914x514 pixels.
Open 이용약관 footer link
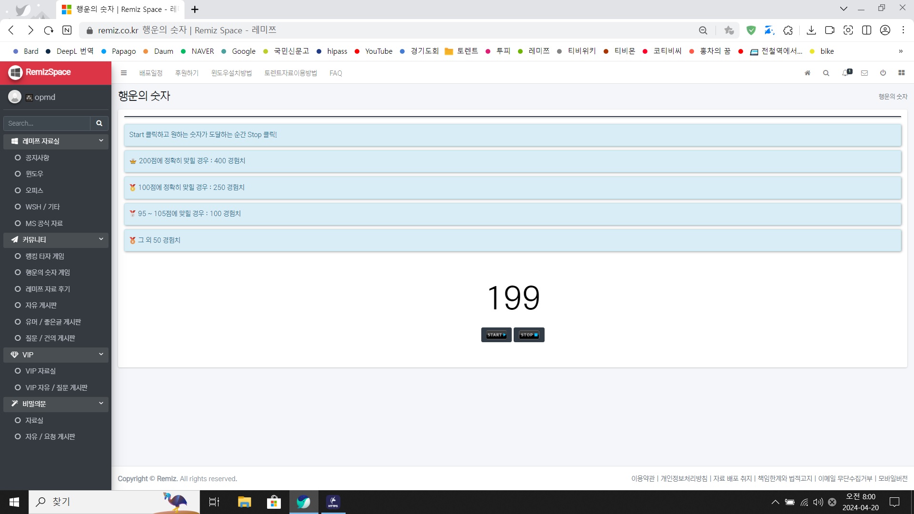(643, 478)
